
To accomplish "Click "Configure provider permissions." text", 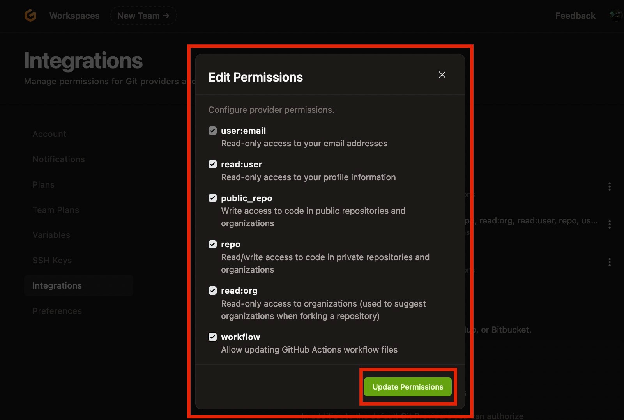I will [271, 110].
